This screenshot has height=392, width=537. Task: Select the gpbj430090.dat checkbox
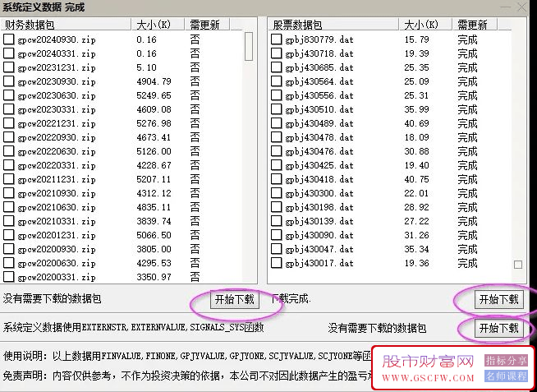click(x=277, y=235)
